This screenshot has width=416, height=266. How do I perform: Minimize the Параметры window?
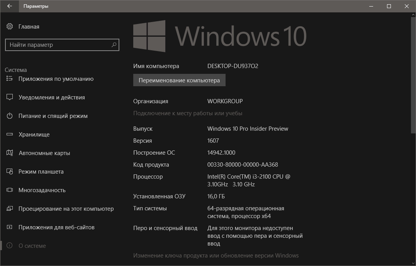point(371,6)
